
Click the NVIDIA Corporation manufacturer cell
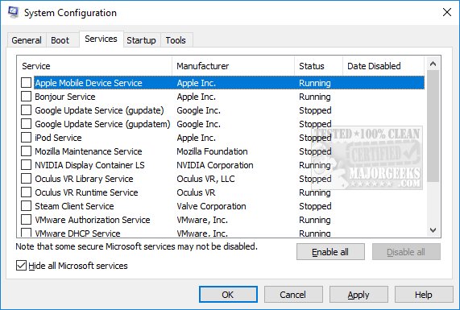pyautogui.click(x=215, y=165)
